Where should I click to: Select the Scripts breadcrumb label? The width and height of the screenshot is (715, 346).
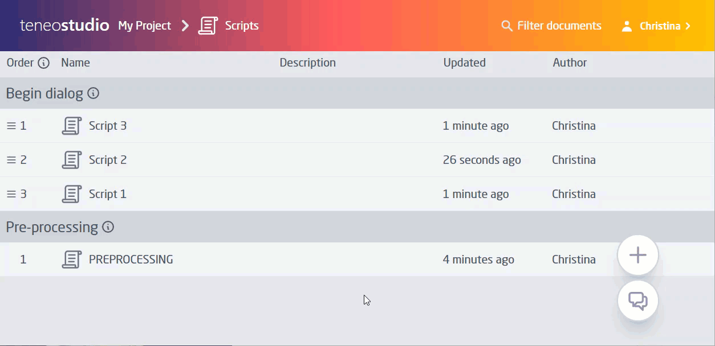242,25
